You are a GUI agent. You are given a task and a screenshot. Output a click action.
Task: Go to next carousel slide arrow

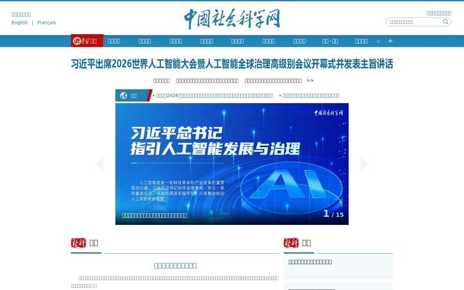tap(363, 164)
